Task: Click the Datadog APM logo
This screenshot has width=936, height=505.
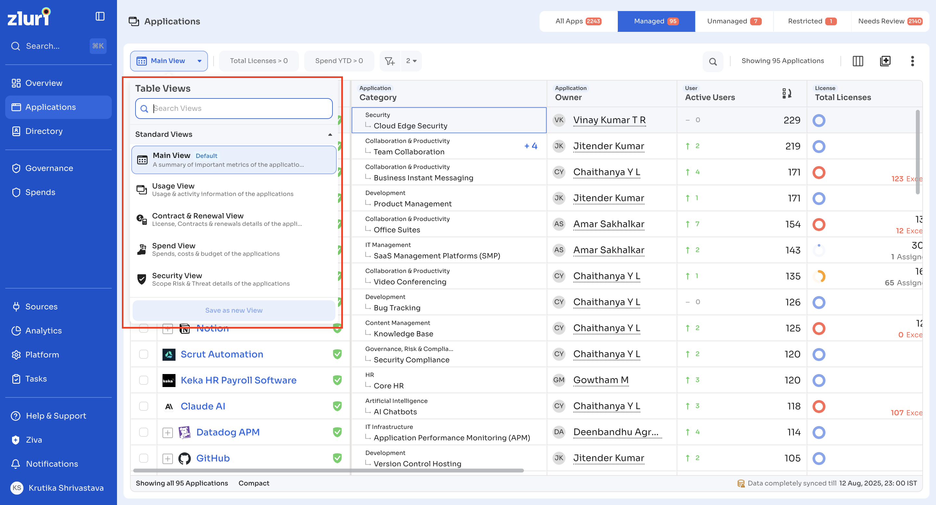Action: 185,432
